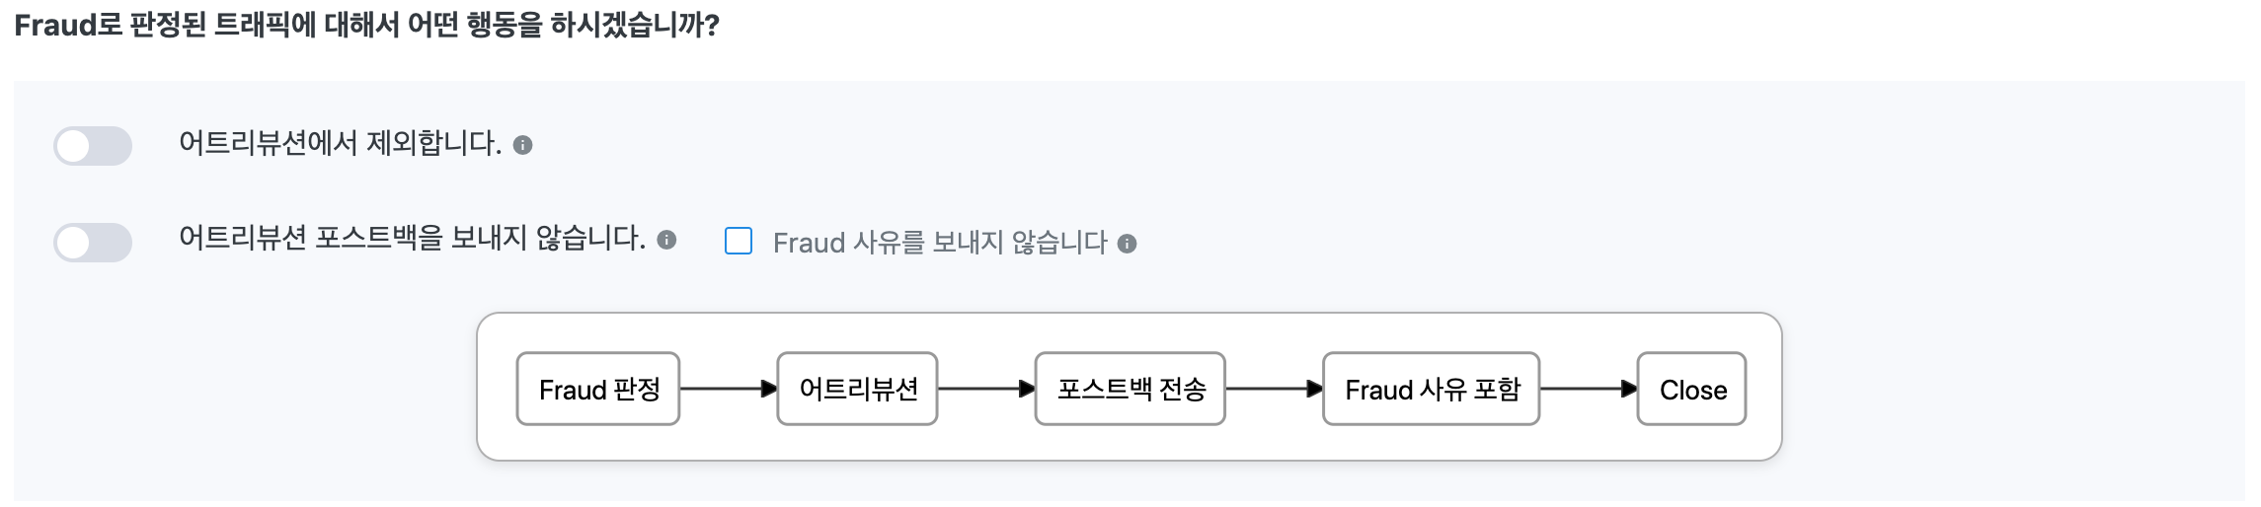
Task: Click info icon beside 어트리뷰션에서 제외합니다
Action: [x=523, y=146]
